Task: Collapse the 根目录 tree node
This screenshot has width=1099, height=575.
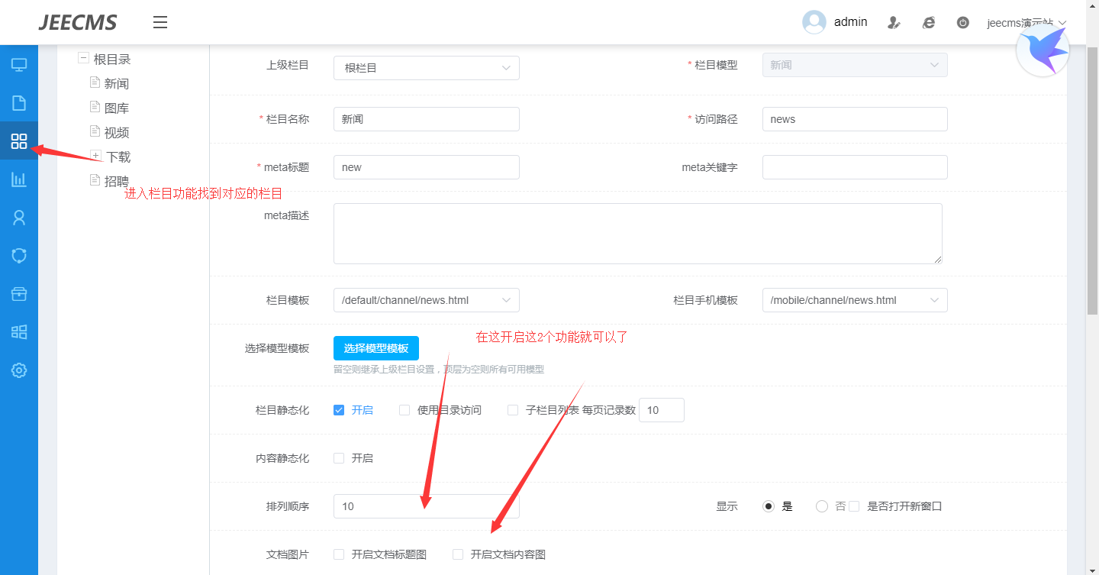Action: tap(83, 58)
